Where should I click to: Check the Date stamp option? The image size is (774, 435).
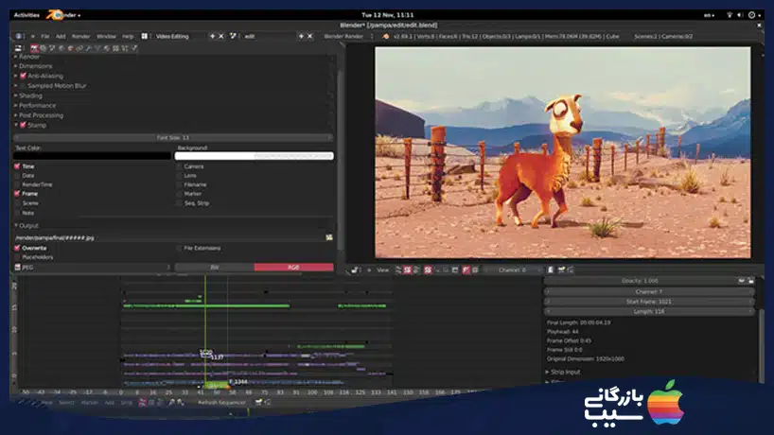point(17,176)
